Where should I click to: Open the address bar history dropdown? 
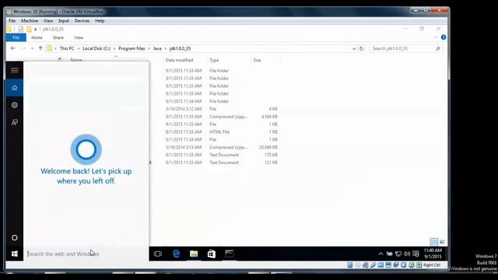[354, 48]
